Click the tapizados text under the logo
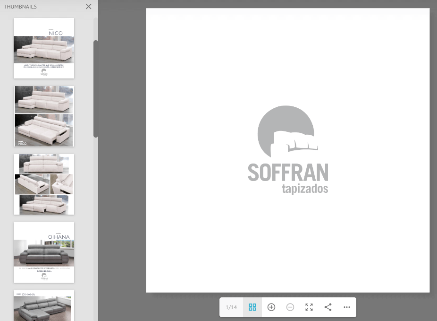Screen dimensions: 437x321 (305, 189)
